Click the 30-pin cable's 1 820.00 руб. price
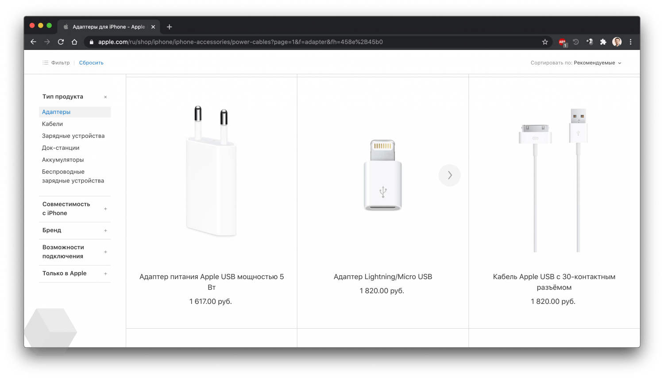The width and height of the screenshot is (664, 379). 553,302
